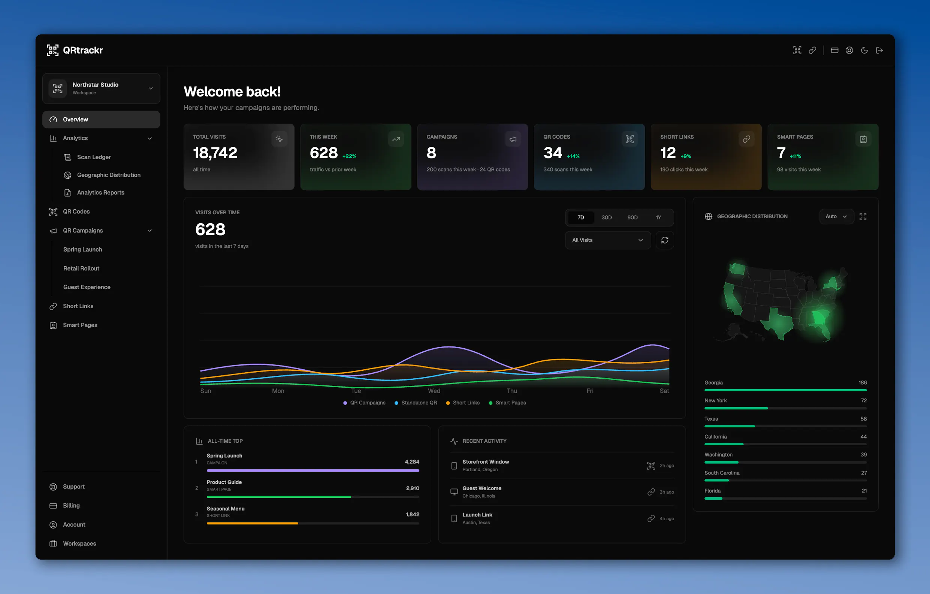This screenshot has width=930, height=594.
Task: Click trend arrow icon on This Week card
Action: (x=396, y=139)
